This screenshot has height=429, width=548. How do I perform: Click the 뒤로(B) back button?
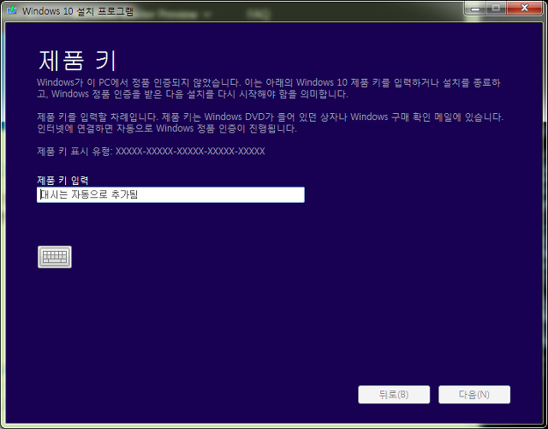394,395
